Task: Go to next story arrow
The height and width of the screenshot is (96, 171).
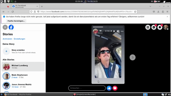Action: pyautogui.click(x=133, y=57)
